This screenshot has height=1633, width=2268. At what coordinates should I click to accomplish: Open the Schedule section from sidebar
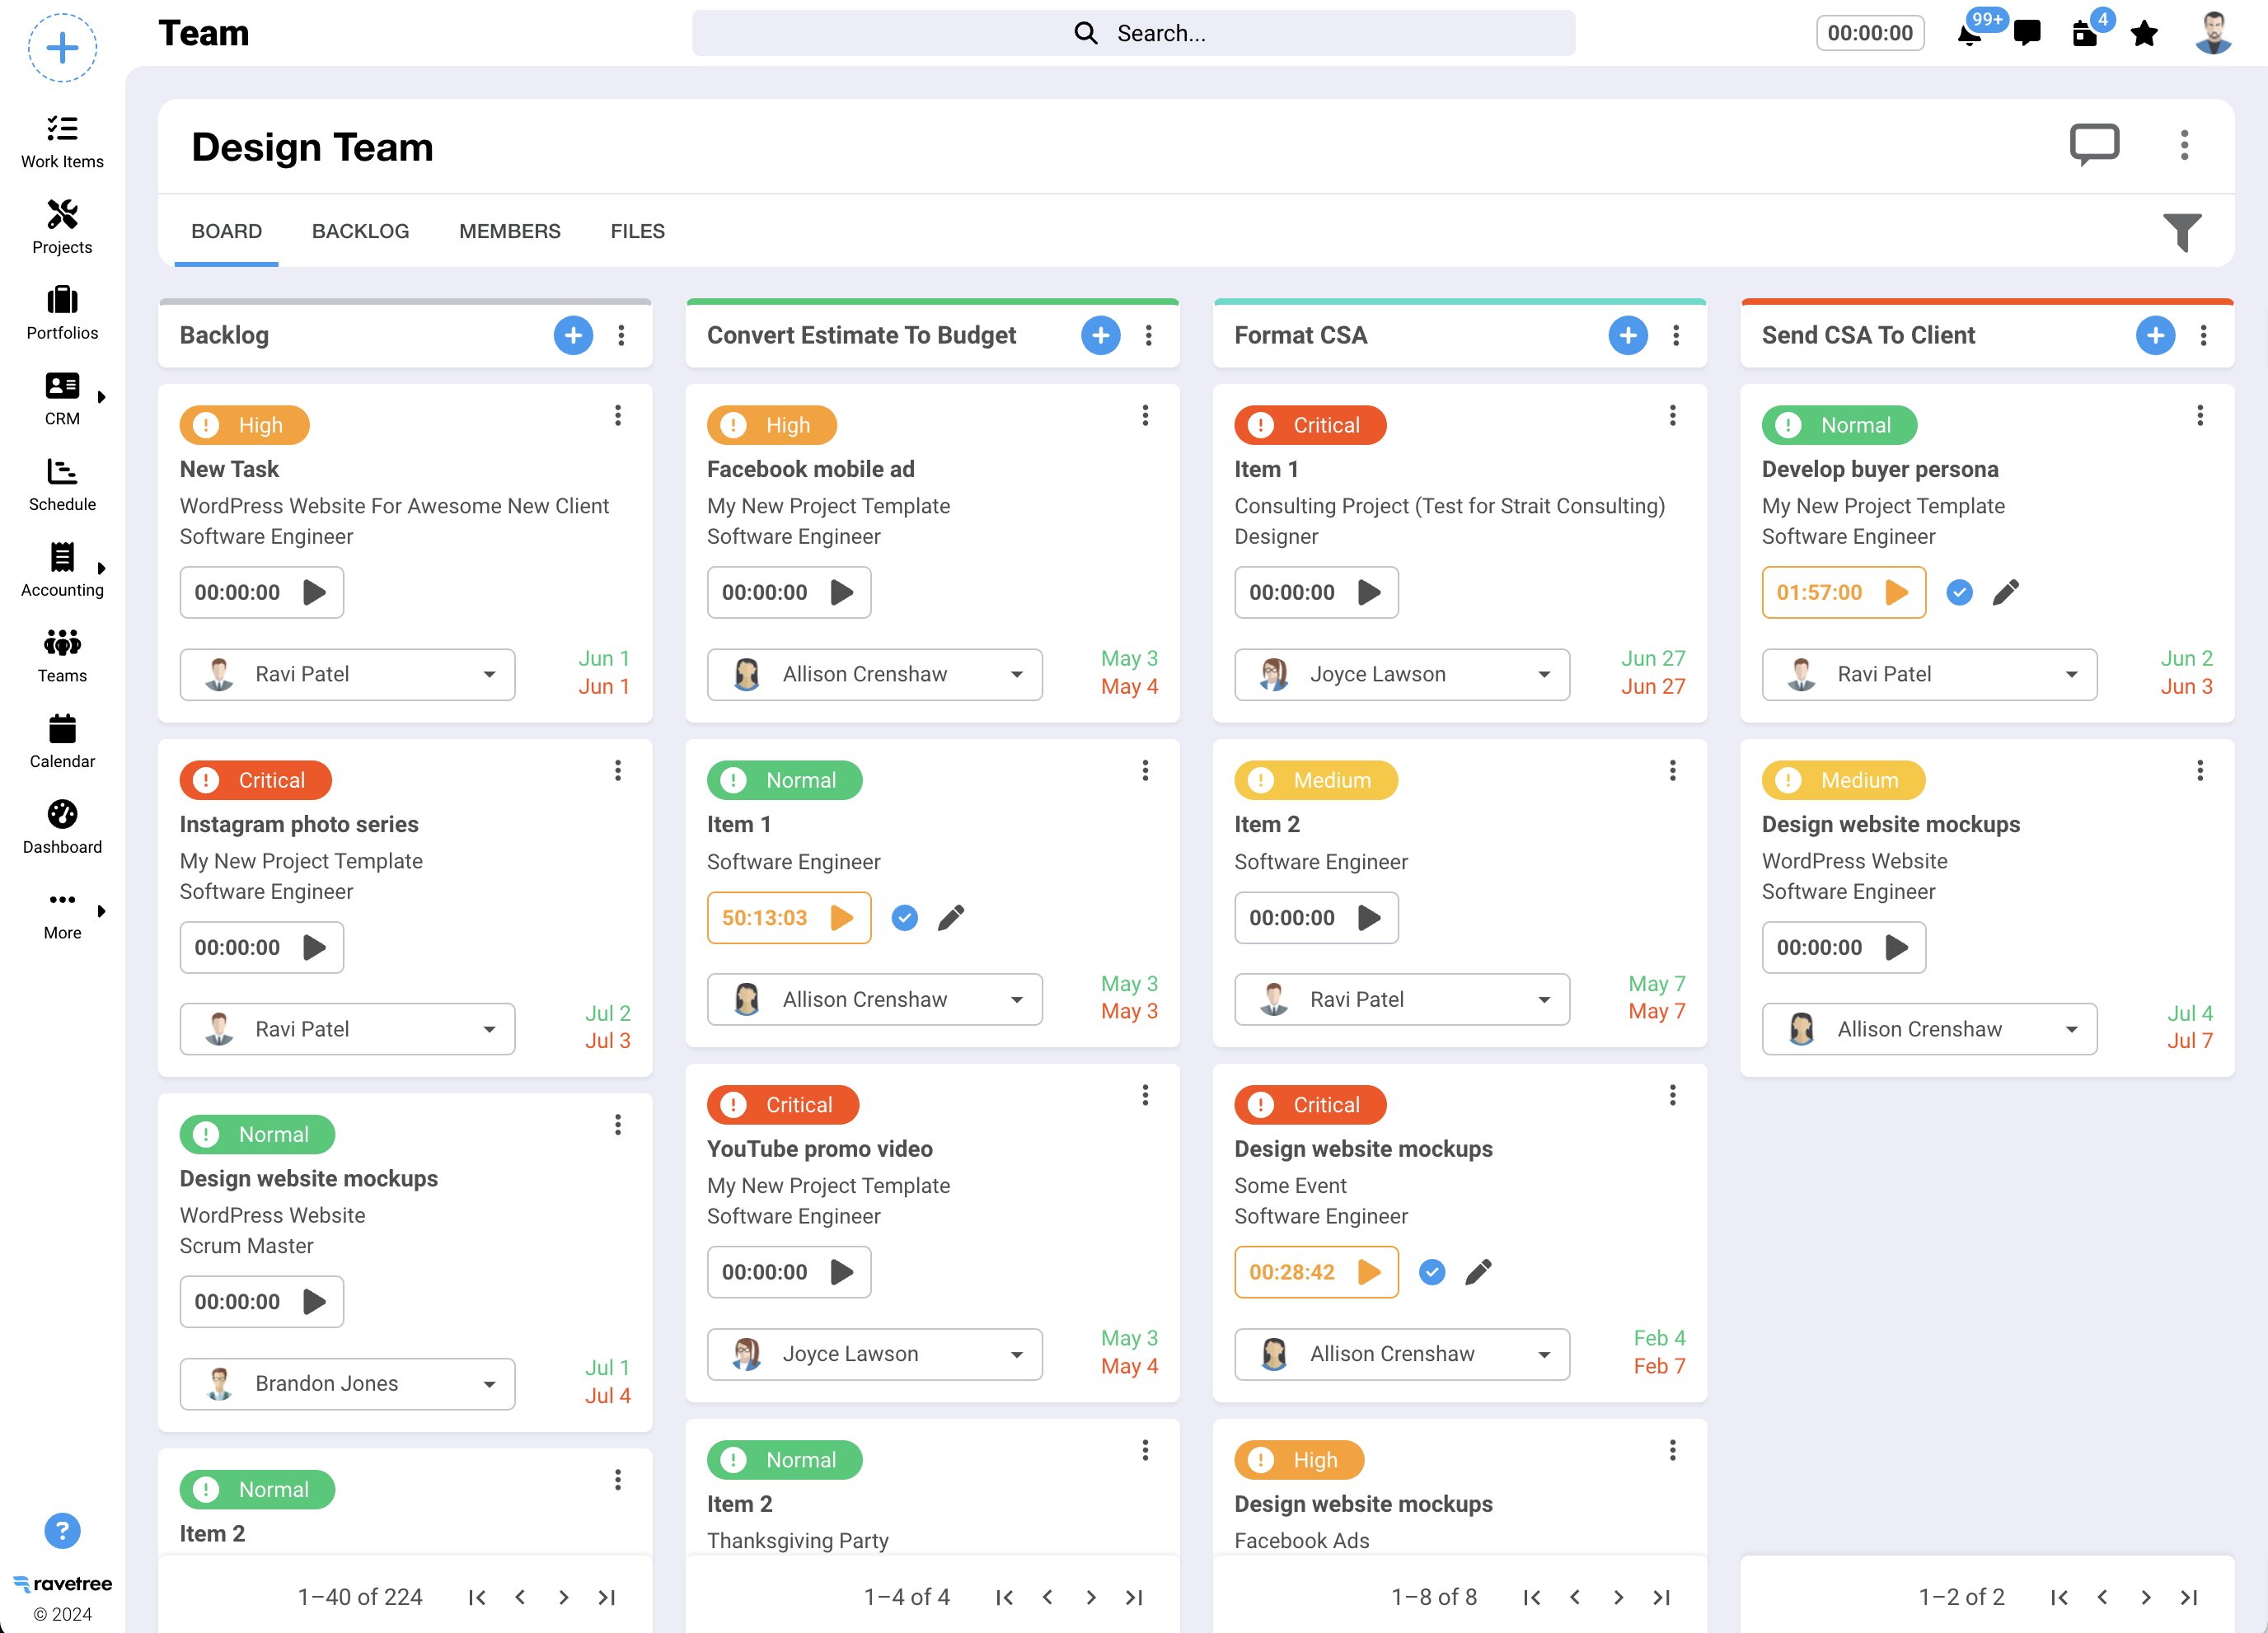point(62,484)
